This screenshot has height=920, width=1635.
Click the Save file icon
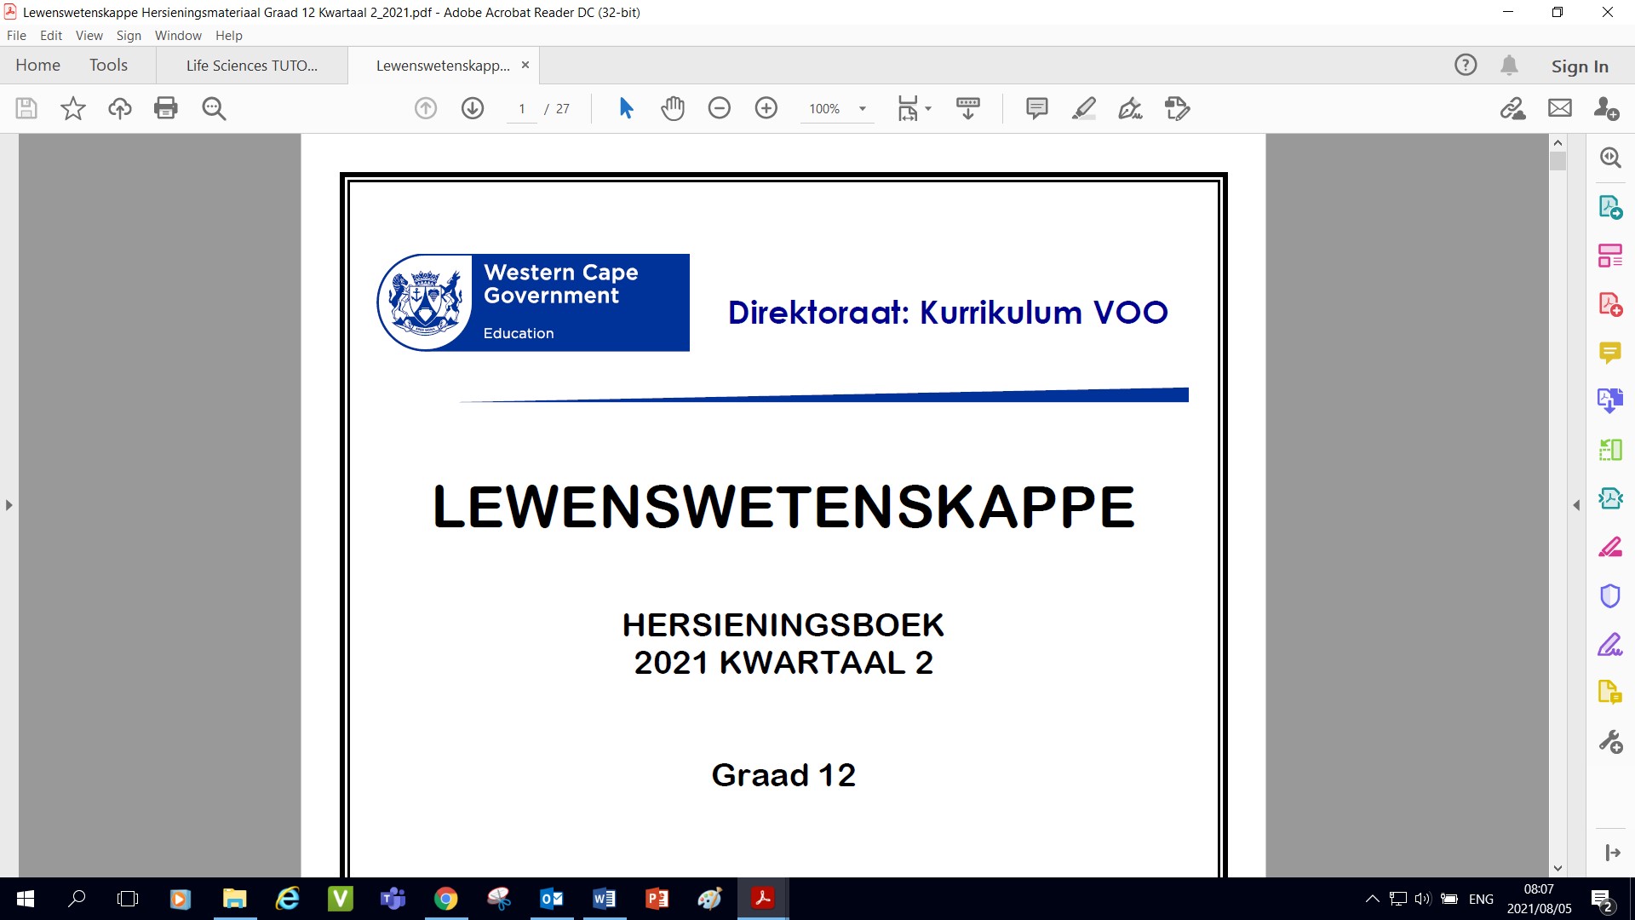point(26,108)
